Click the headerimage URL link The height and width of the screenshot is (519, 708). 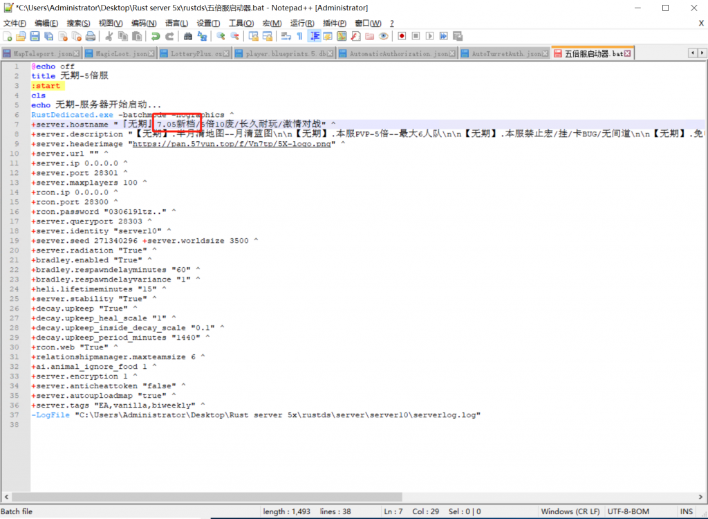point(233,144)
